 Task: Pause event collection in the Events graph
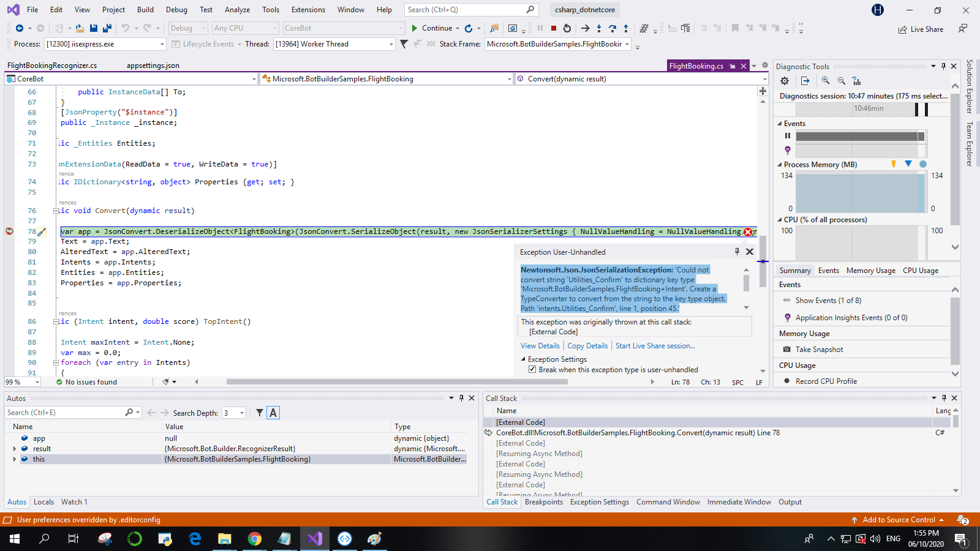point(788,135)
